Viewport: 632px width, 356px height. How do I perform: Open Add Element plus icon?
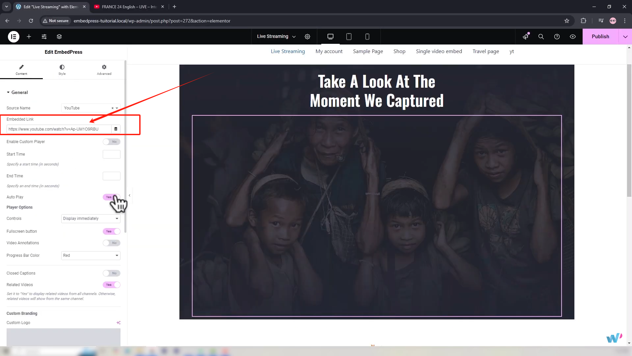pyautogui.click(x=29, y=37)
